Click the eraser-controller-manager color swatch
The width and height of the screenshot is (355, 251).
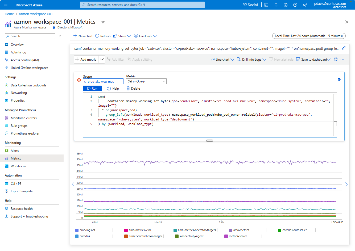point(126,236)
